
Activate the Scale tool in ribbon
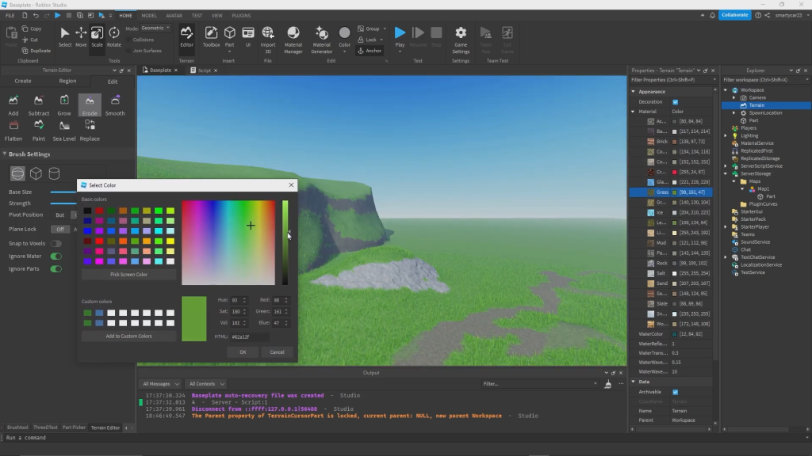point(98,37)
